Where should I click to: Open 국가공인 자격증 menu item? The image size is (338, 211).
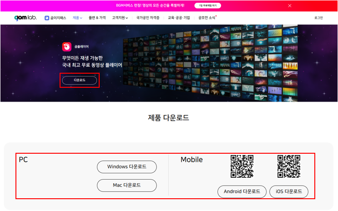148,18
